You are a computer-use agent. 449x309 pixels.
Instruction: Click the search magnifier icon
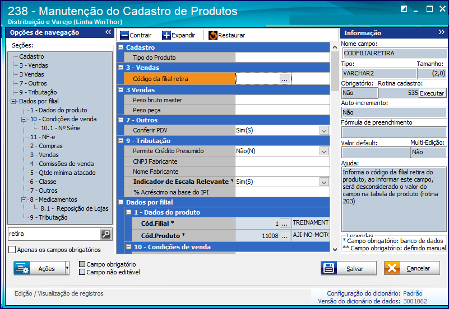click(106, 234)
